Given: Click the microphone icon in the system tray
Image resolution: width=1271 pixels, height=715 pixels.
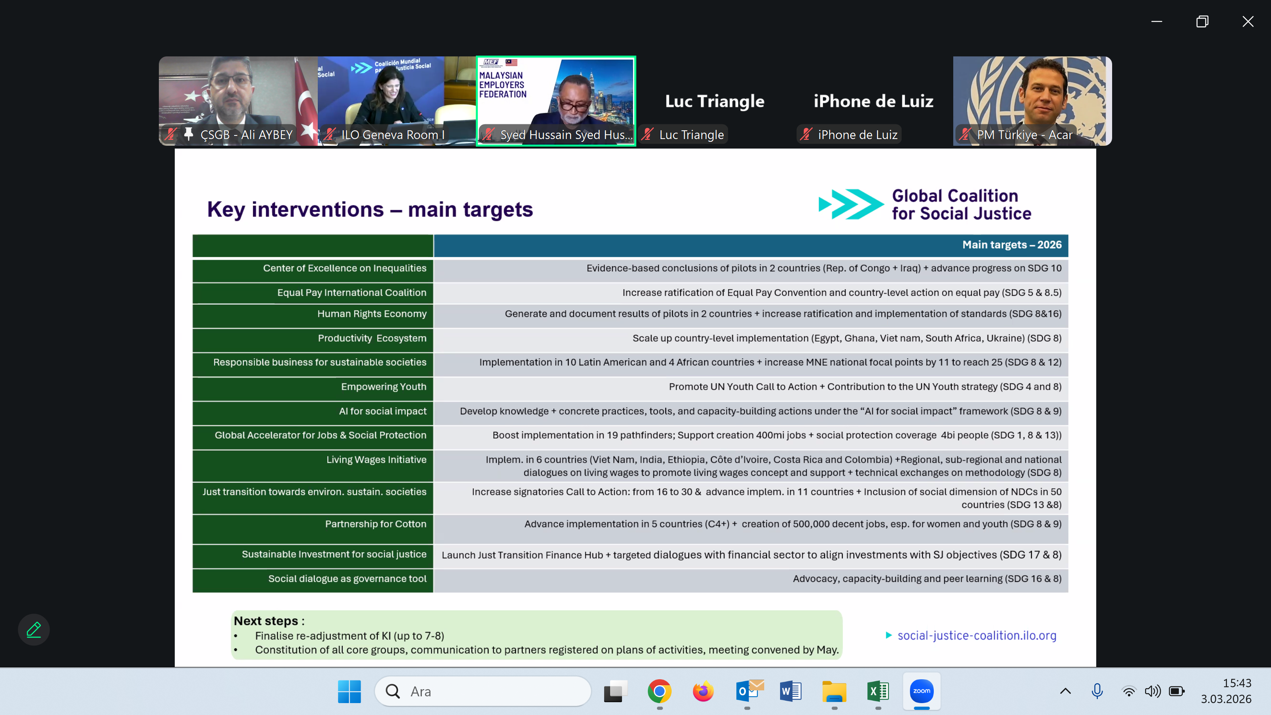Looking at the screenshot, I should (1097, 691).
